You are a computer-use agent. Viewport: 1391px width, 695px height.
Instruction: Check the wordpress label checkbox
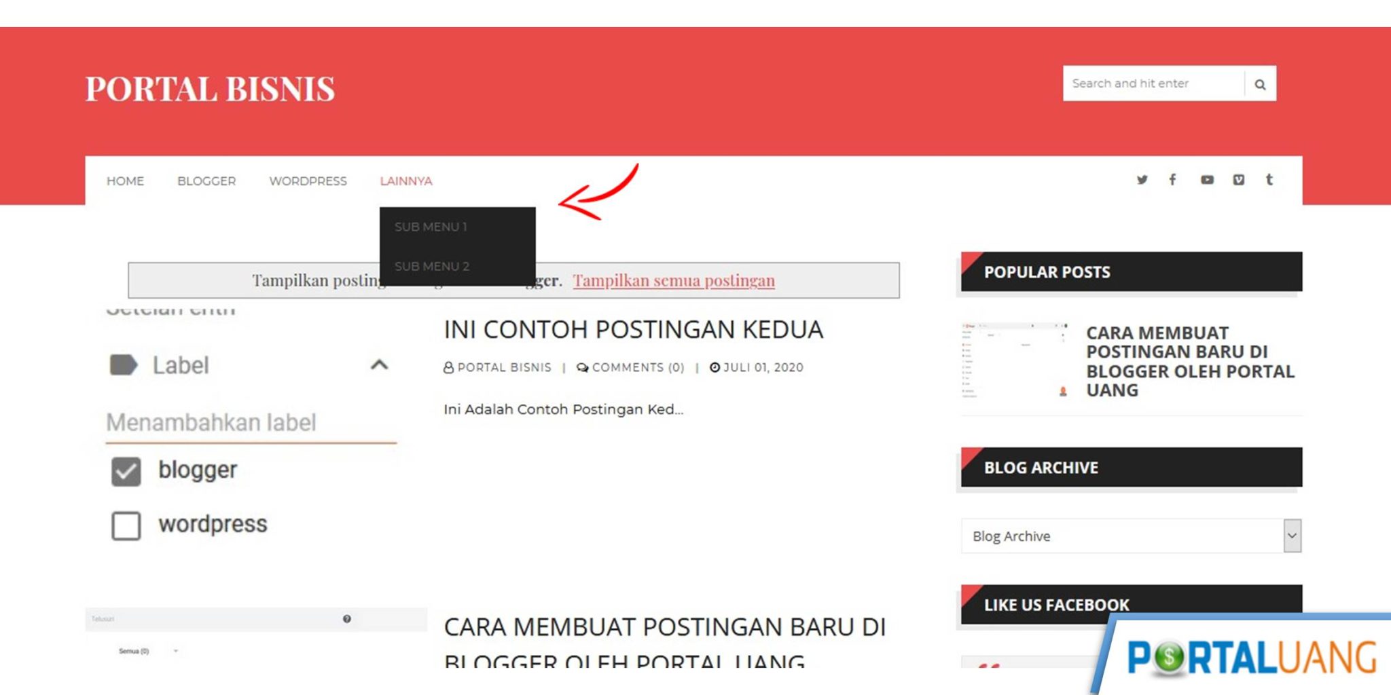click(x=126, y=526)
